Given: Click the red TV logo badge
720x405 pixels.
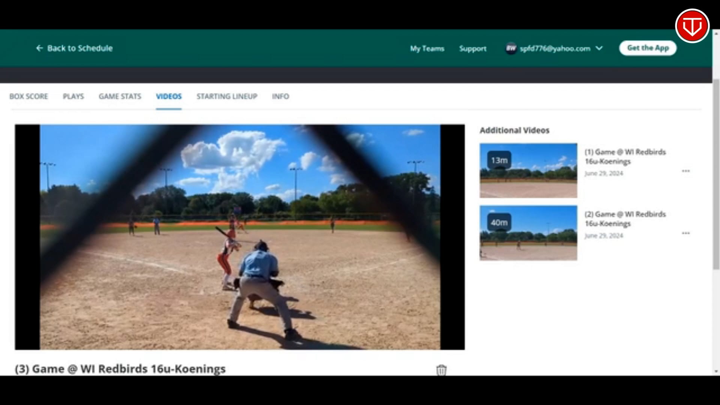Looking at the screenshot, I should pyautogui.click(x=692, y=26).
